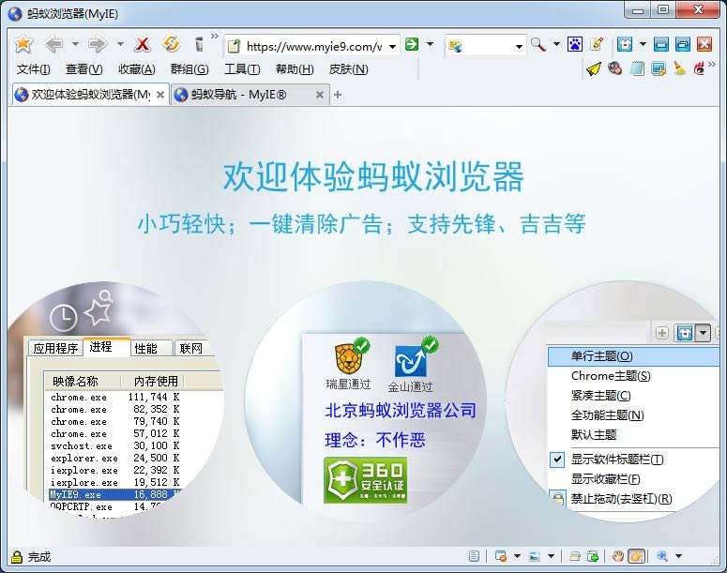
Task: Refresh the current page
Action: [171, 44]
